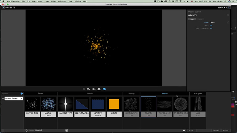Open the View menu
237x133 pixels.
tap(71, 1)
